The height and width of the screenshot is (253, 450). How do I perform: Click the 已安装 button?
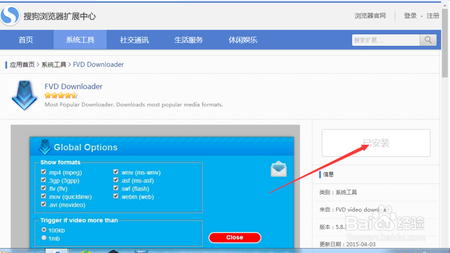click(376, 143)
